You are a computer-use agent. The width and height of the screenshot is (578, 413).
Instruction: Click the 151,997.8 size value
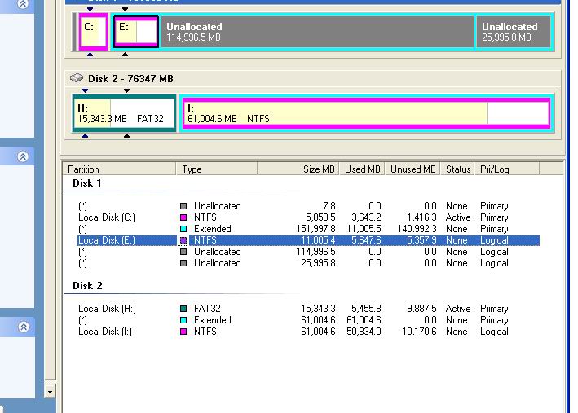pos(315,229)
